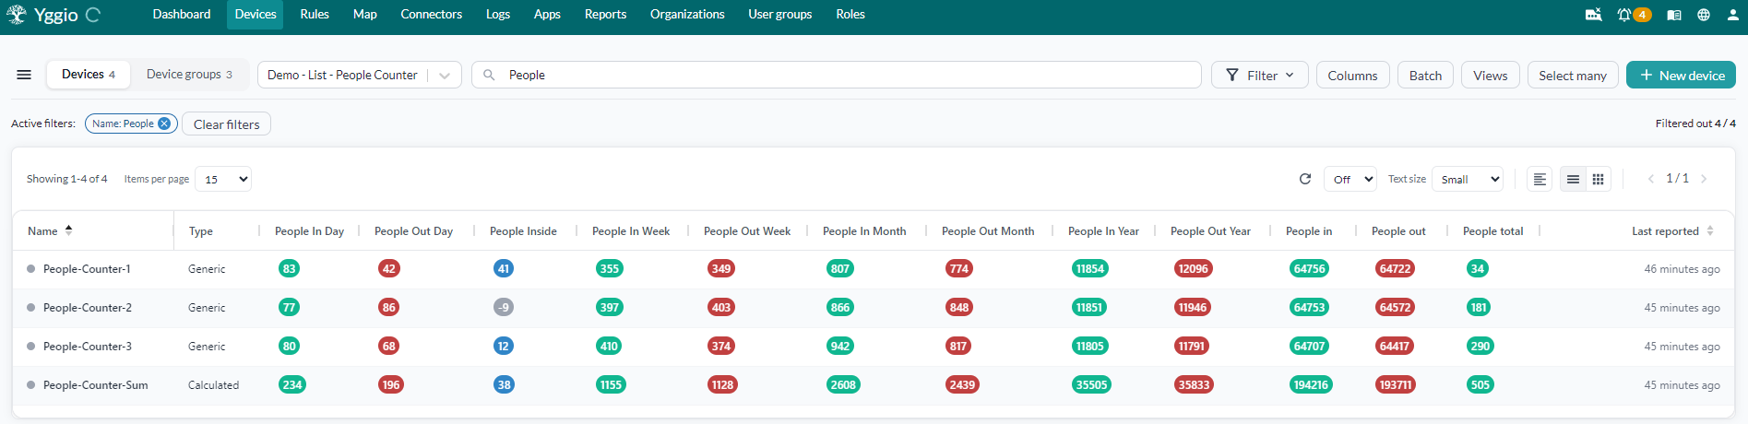Open the connection status router icon
The width and height of the screenshot is (1748, 424).
(x=1593, y=15)
